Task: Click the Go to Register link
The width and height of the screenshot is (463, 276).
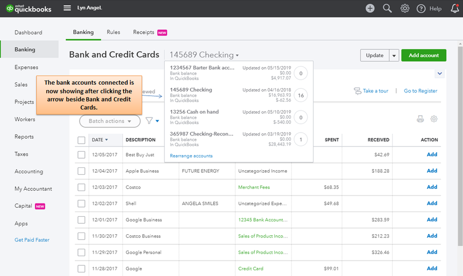Action: click(420, 91)
